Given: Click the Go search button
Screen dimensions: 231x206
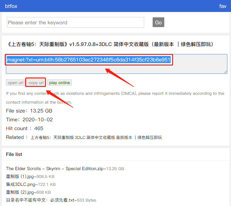Looking at the screenshot, I should pyautogui.click(x=158, y=22).
